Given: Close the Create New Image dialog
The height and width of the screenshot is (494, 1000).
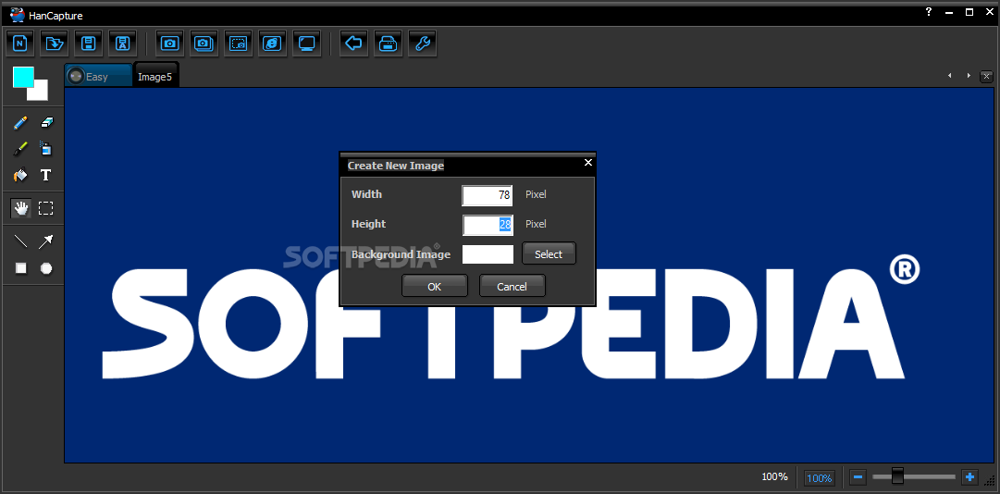Looking at the screenshot, I should (588, 163).
